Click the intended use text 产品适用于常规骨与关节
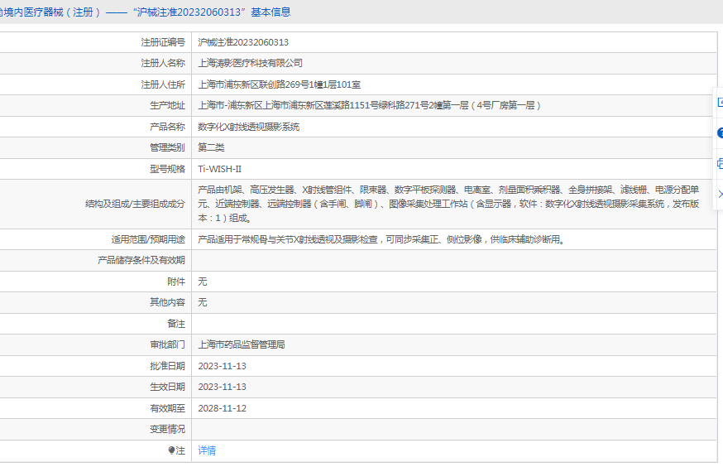This screenshot has height=467, width=723. 382,239
